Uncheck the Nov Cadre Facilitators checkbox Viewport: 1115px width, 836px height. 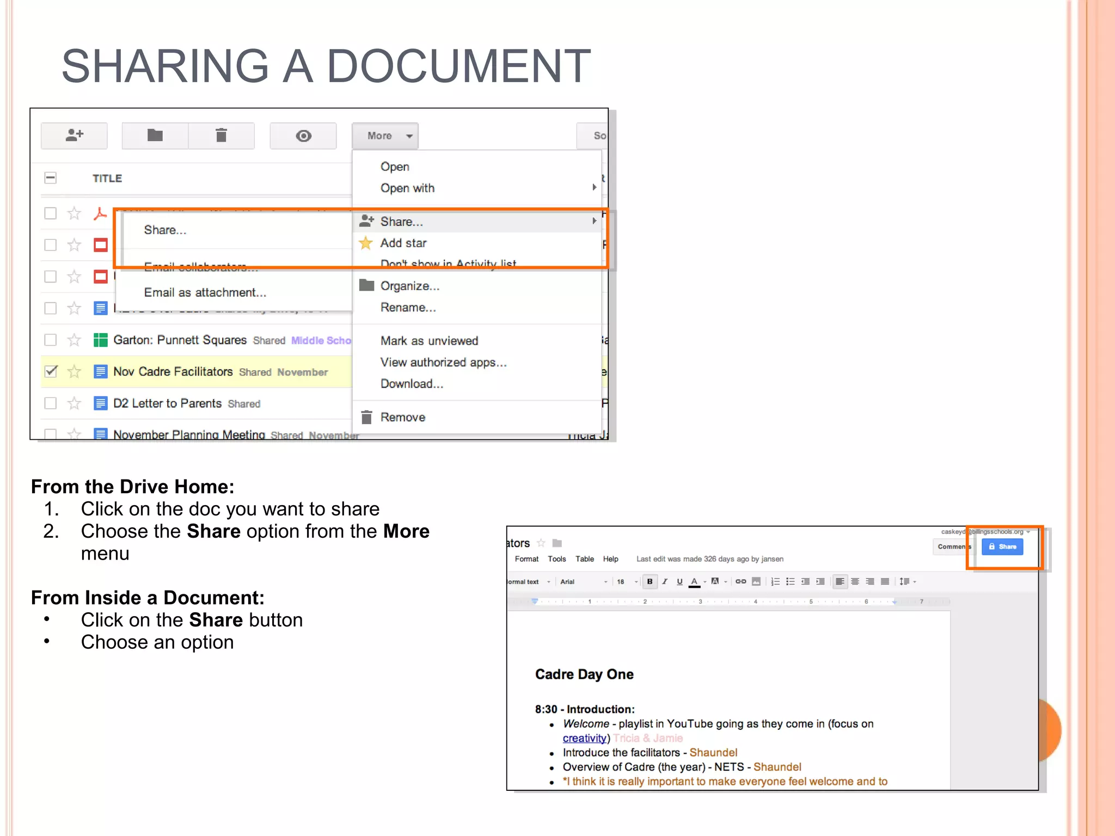pos(50,372)
